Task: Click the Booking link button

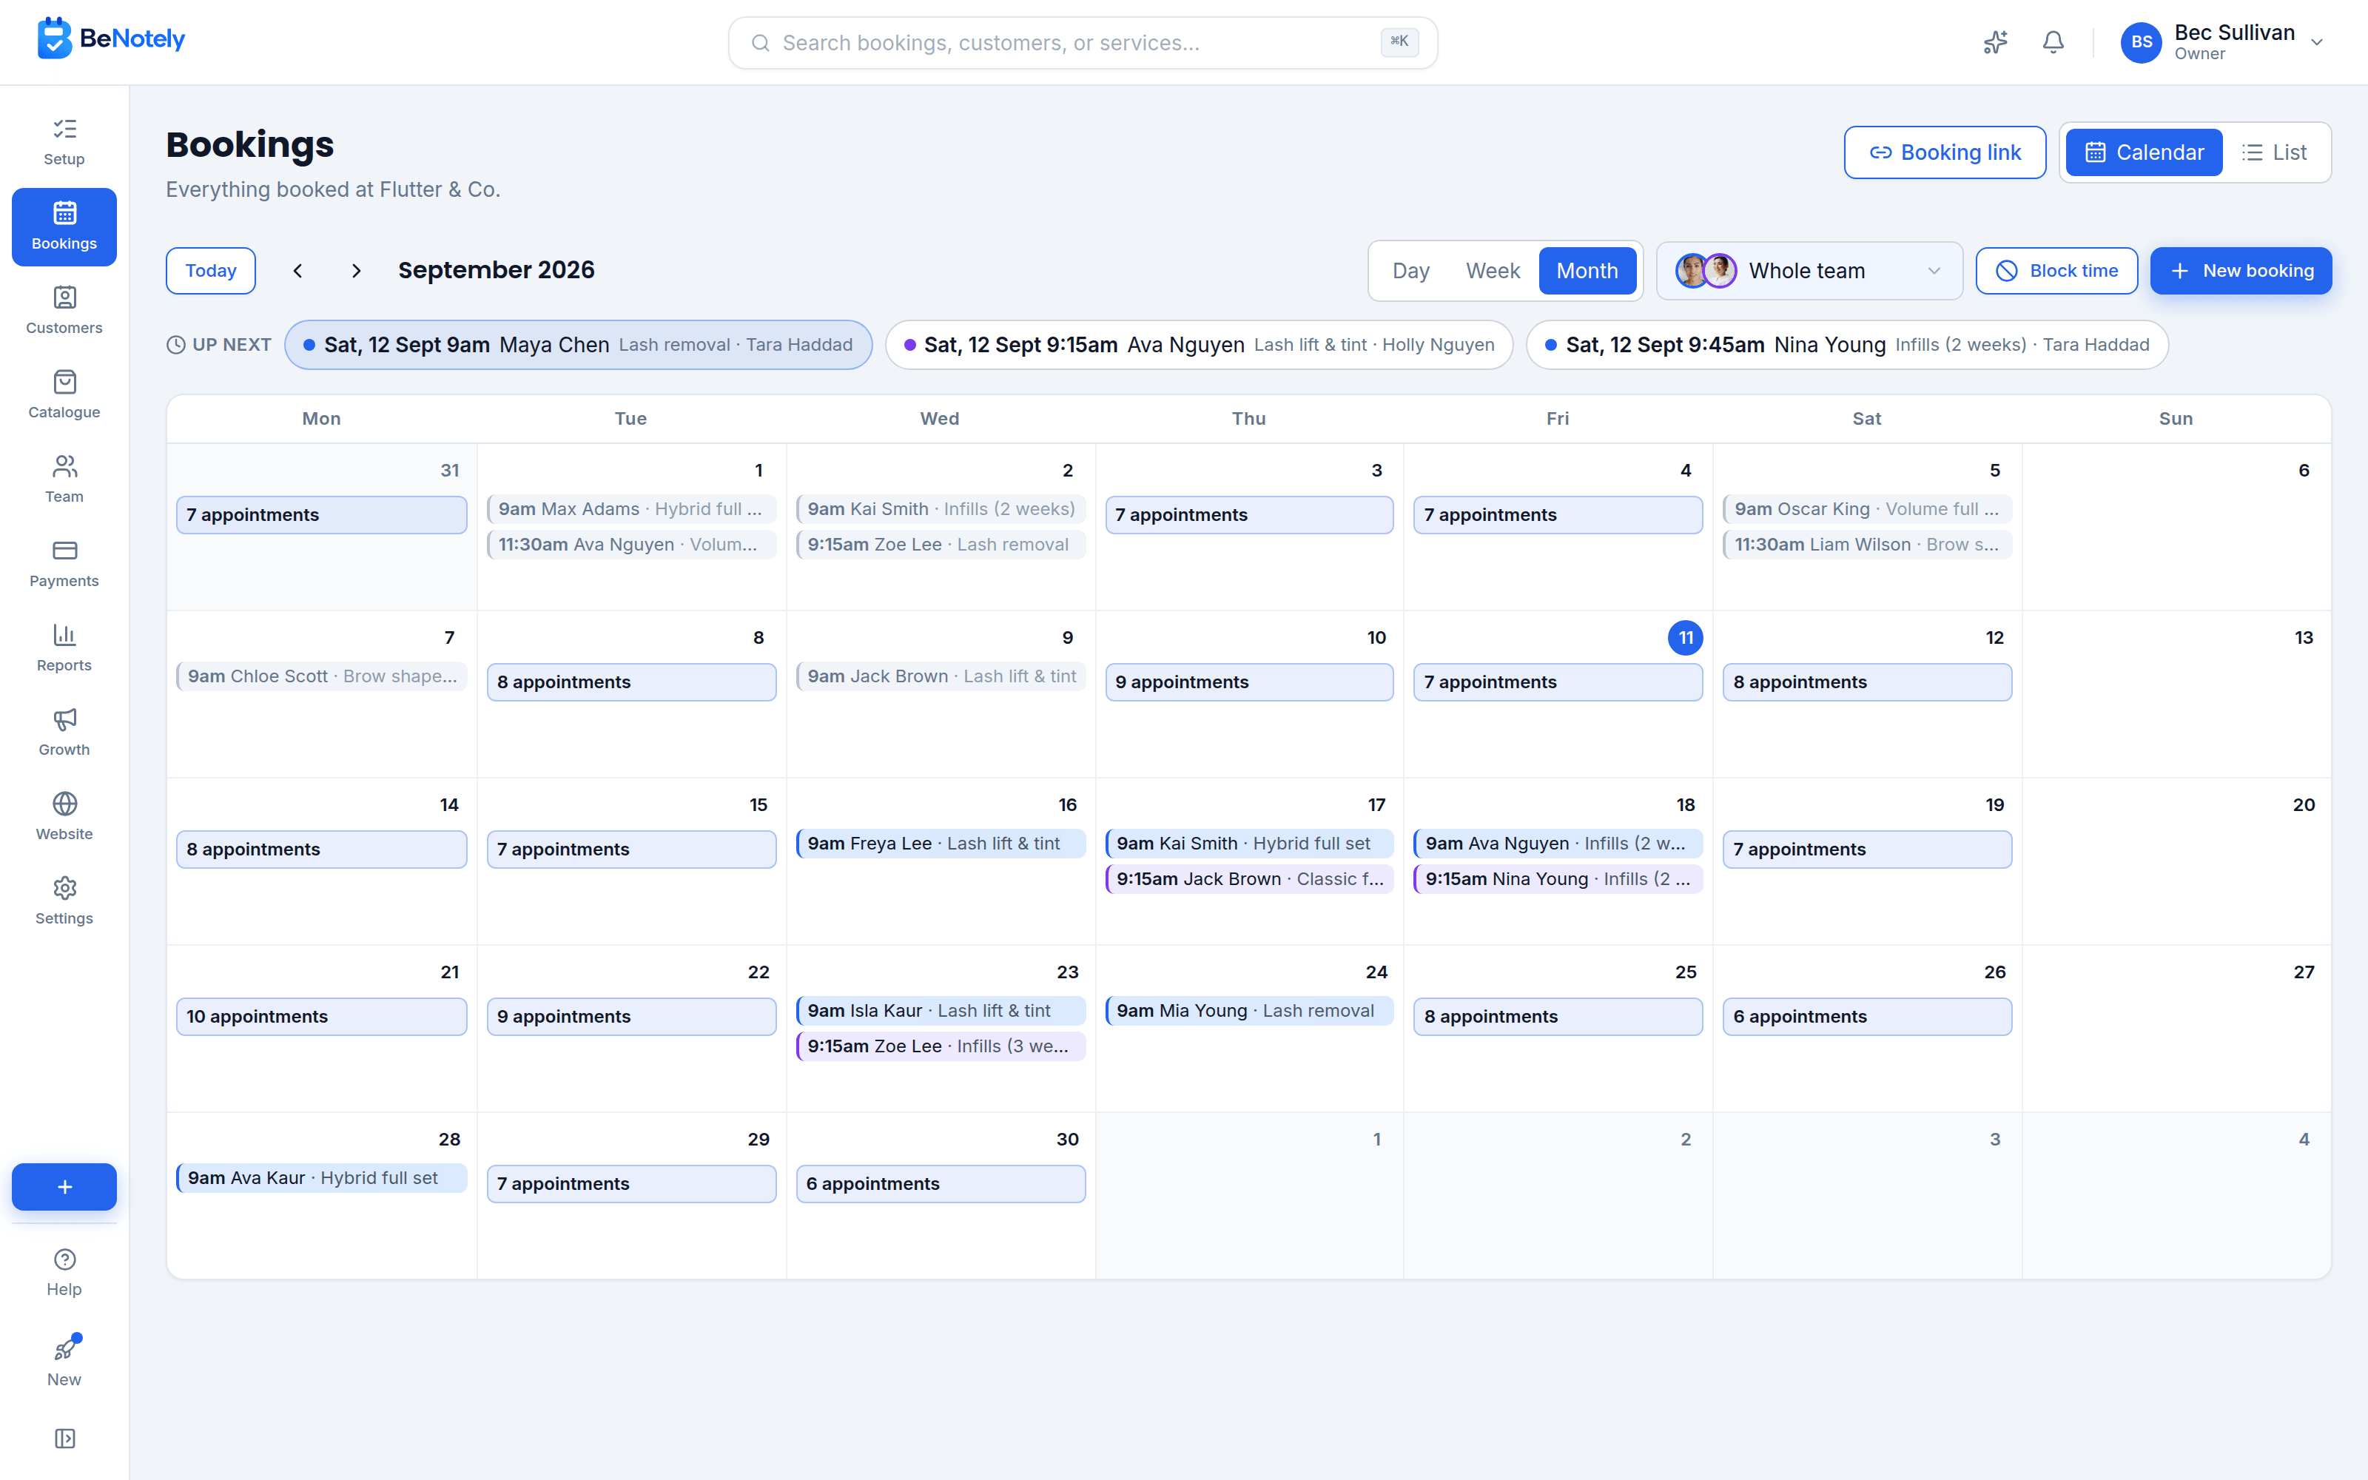Action: click(1944, 152)
